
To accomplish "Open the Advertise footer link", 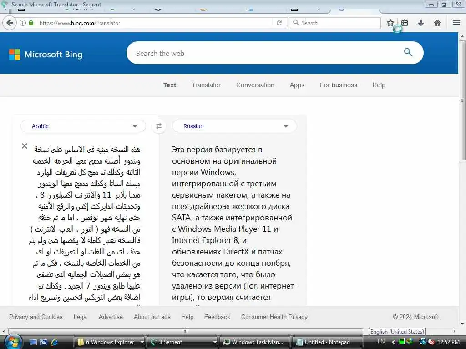I will [111, 317].
